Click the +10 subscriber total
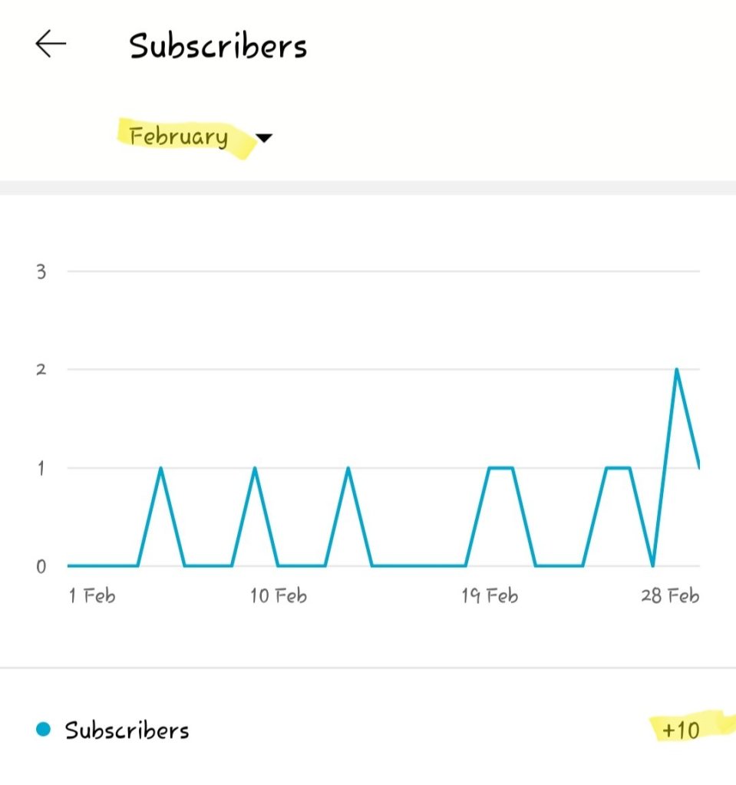This screenshot has height=785, width=736. pyautogui.click(x=681, y=730)
